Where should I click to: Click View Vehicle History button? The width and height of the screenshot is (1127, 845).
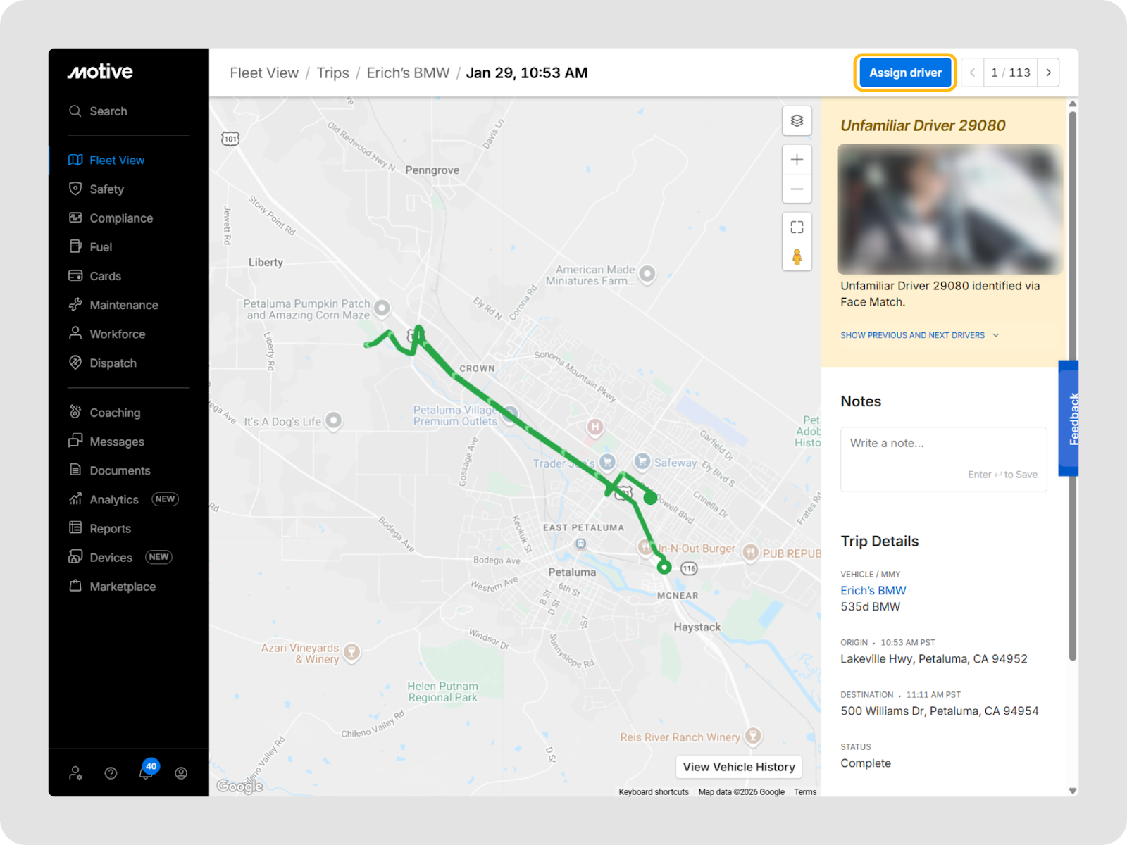(739, 767)
